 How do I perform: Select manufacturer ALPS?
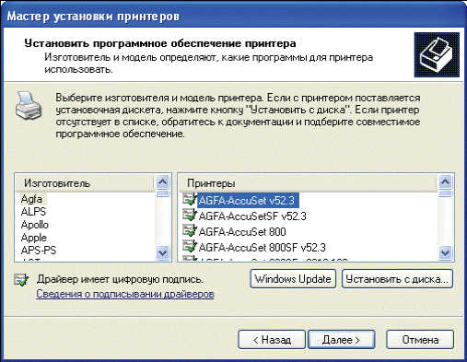[33, 212]
